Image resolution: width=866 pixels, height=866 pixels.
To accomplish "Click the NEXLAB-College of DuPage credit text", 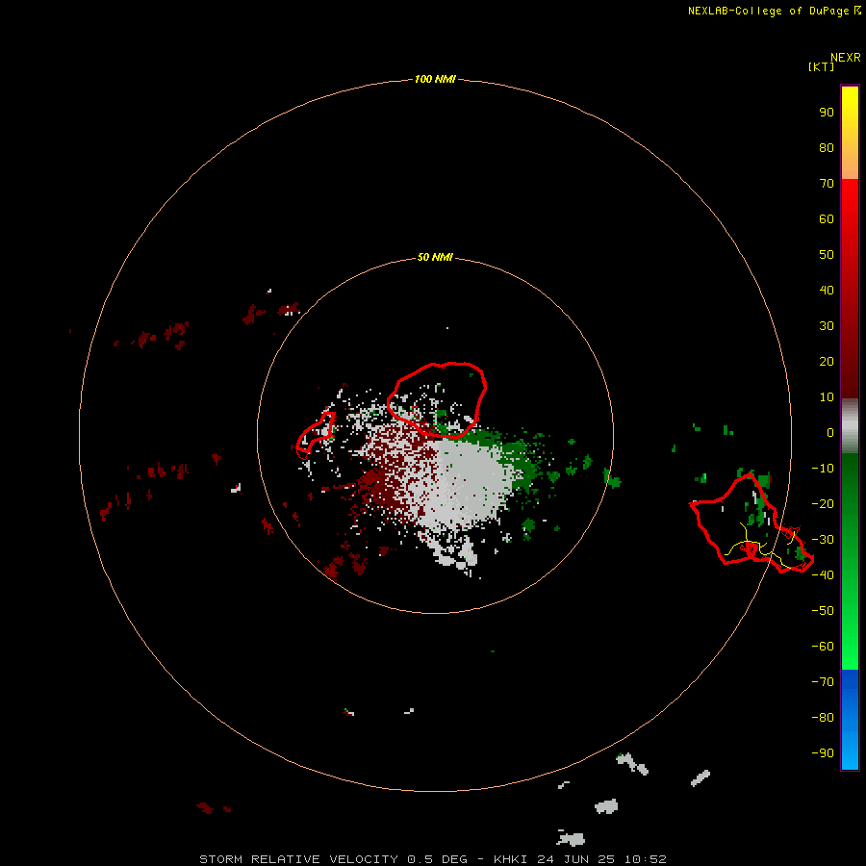I will pyautogui.click(x=768, y=11).
